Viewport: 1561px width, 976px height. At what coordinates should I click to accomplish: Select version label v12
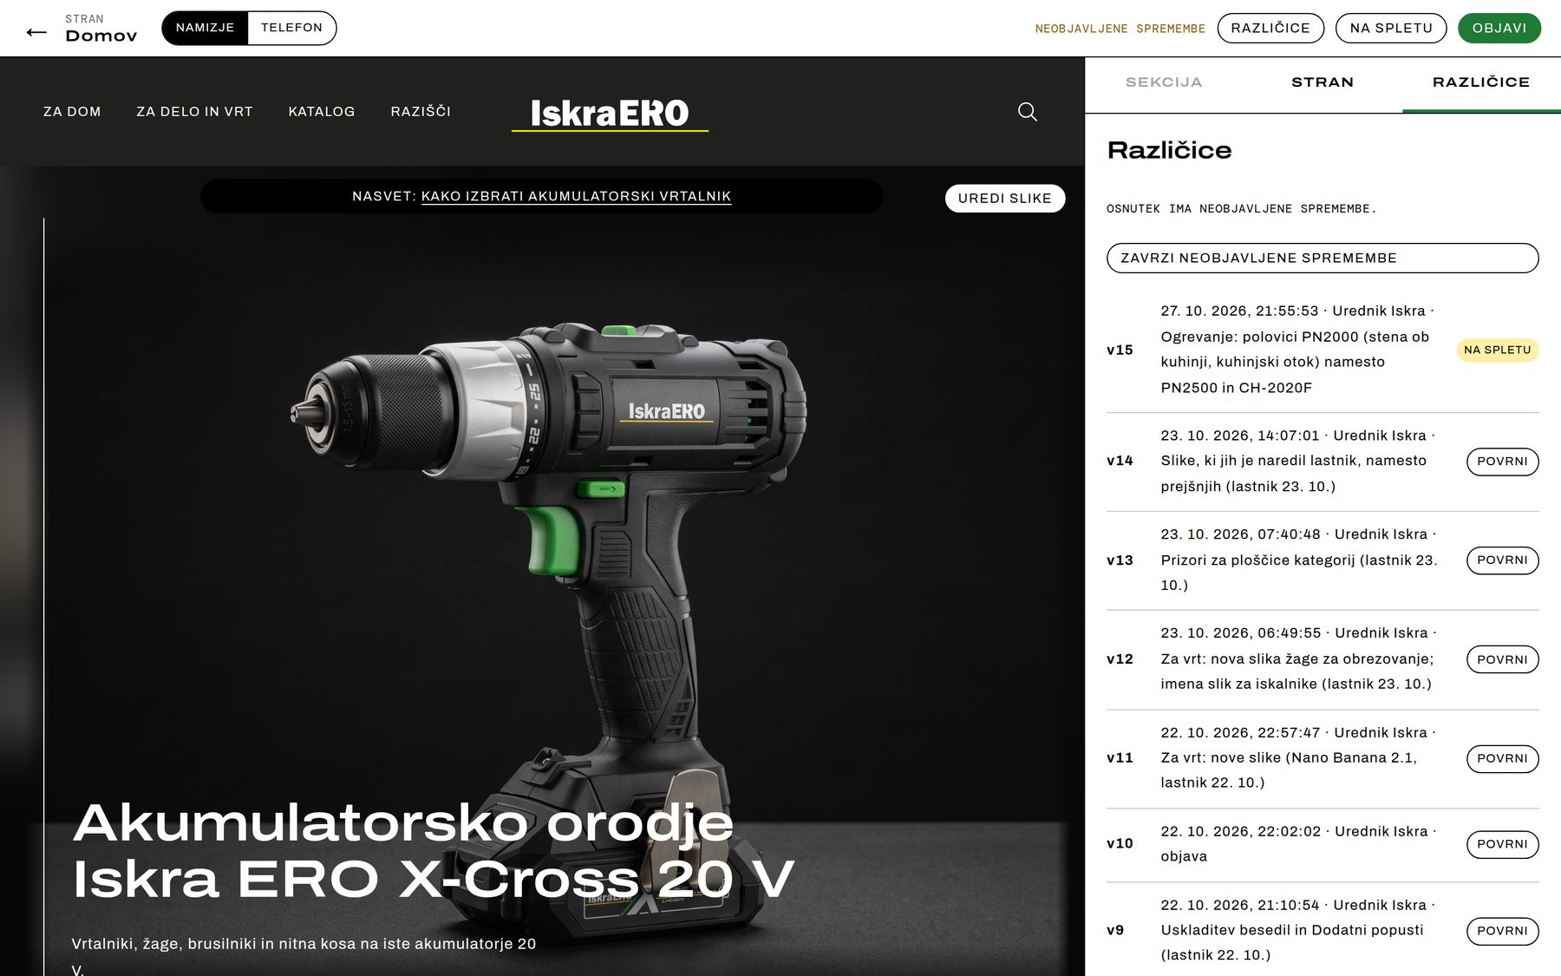[x=1120, y=659]
